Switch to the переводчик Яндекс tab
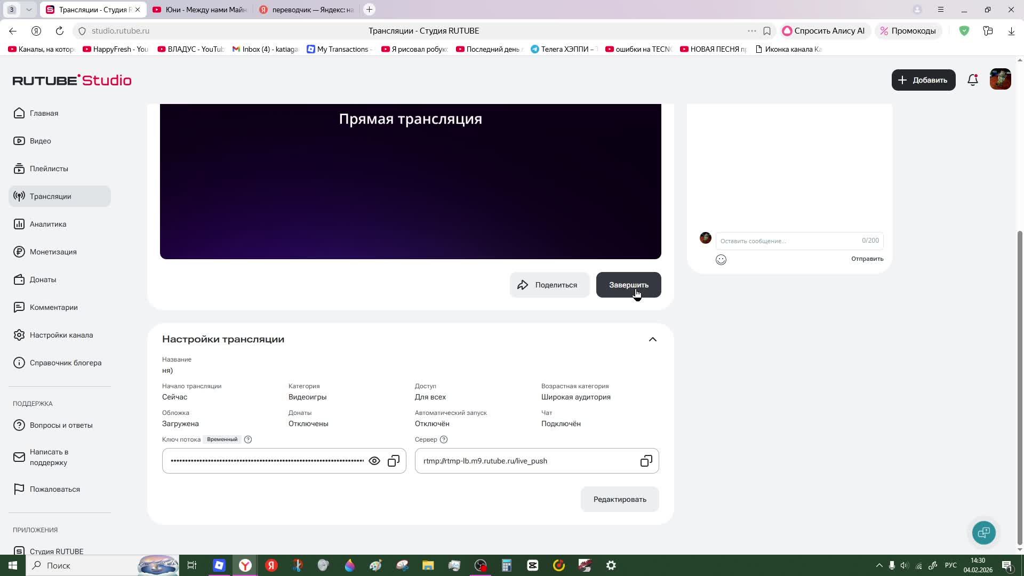The image size is (1024, 576). point(306,9)
